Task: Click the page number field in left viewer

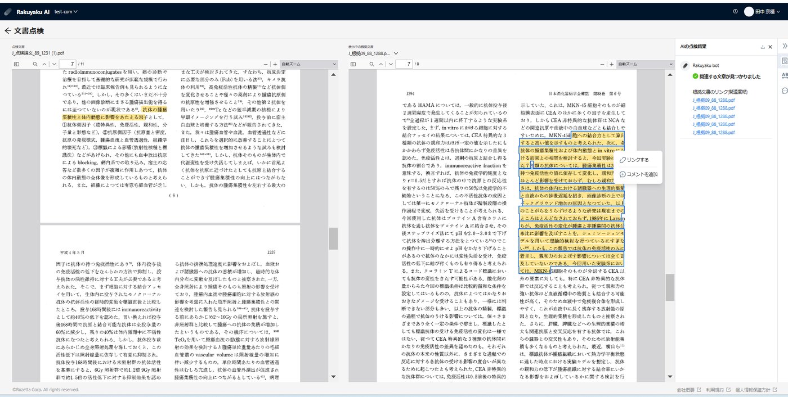Action: 68,64
